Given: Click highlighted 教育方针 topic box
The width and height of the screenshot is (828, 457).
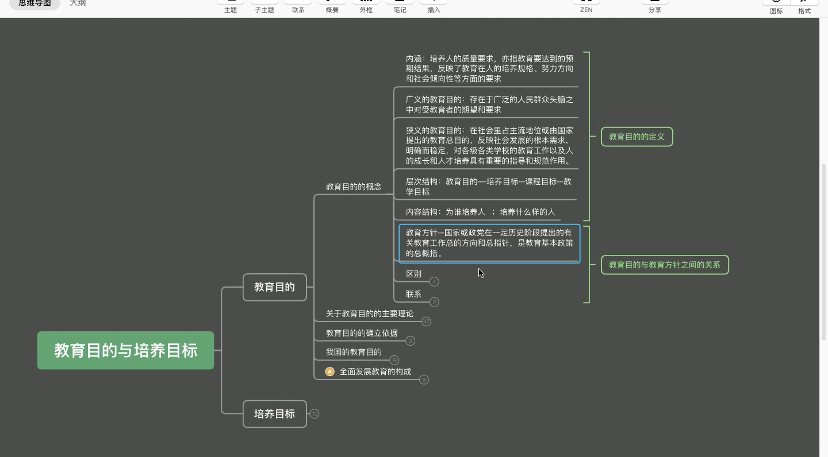Looking at the screenshot, I should pyautogui.click(x=489, y=243).
